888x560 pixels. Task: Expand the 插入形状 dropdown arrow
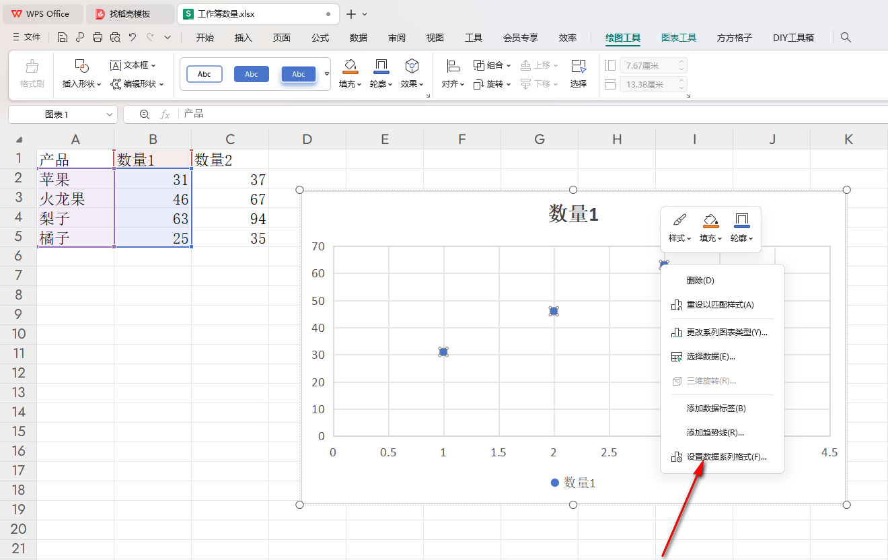(98, 84)
